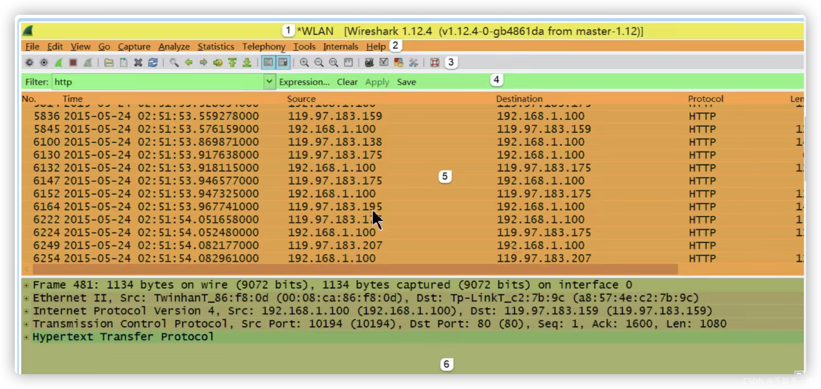The width and height of the screenshot is (821, 389).
Task: Select packet 6249 from 119.97.183.207
Action: pyautogui.click(x=413, y=246)
